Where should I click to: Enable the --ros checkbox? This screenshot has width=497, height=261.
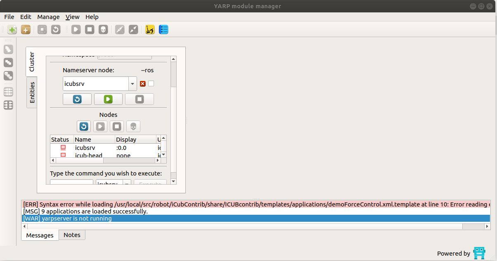coord(151,84)
